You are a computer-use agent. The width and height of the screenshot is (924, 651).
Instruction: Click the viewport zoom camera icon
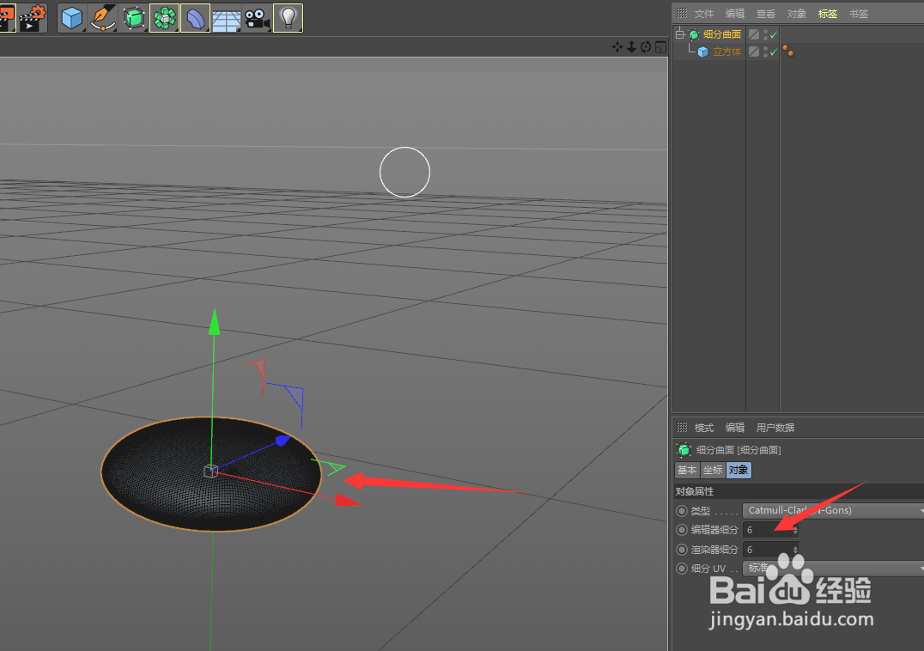point(631,46)
